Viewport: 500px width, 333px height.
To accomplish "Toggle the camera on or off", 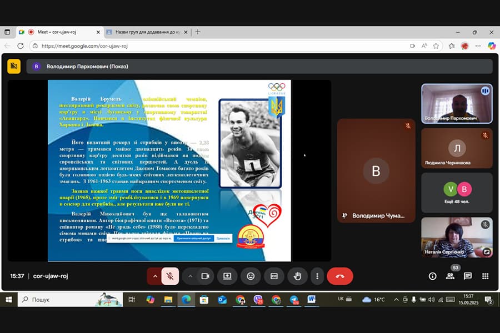I will 205,276.
